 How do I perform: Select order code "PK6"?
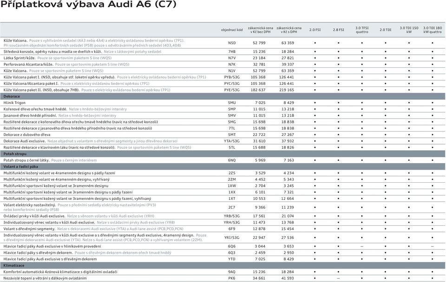pos(232,278)
